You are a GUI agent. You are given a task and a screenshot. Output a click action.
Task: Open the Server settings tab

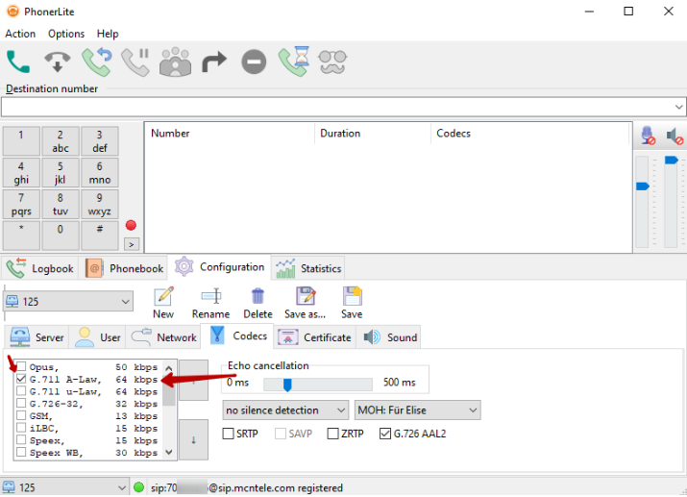pos(37,337)
